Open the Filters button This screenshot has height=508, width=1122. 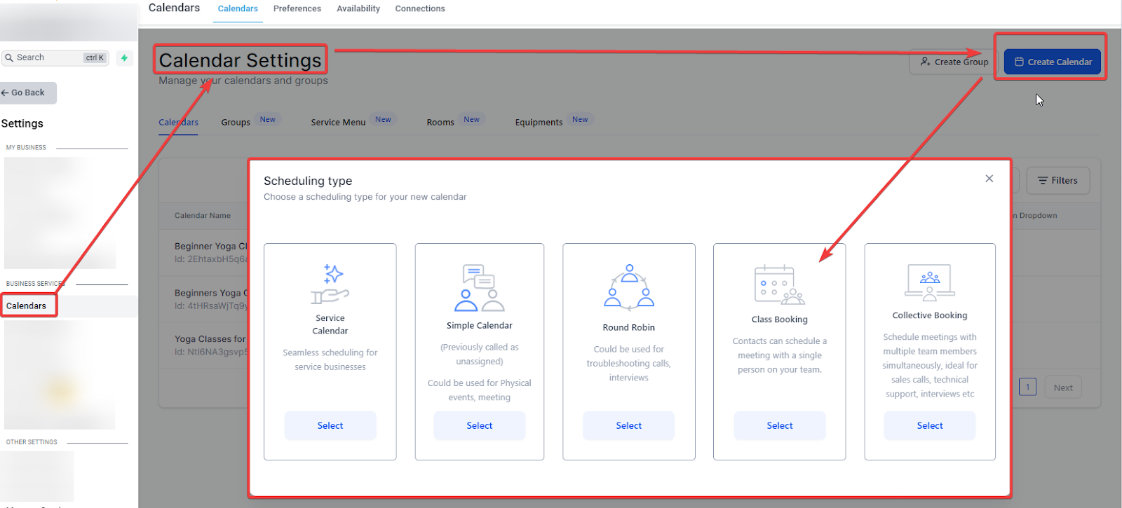1057,181
